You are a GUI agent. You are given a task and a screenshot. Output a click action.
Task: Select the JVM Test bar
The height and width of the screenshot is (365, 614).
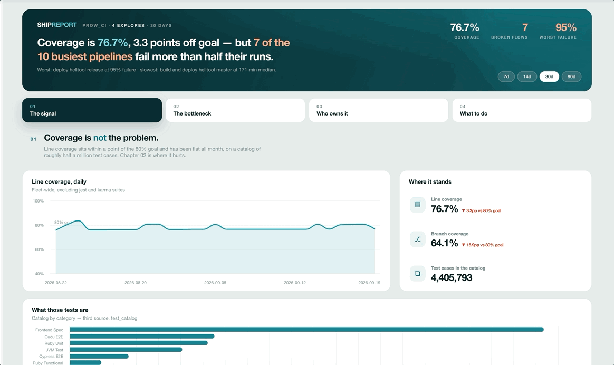[126, 350]
